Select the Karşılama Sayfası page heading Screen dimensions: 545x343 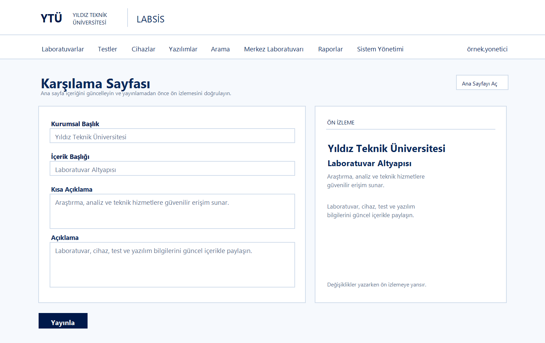click(x=95, y=83)
